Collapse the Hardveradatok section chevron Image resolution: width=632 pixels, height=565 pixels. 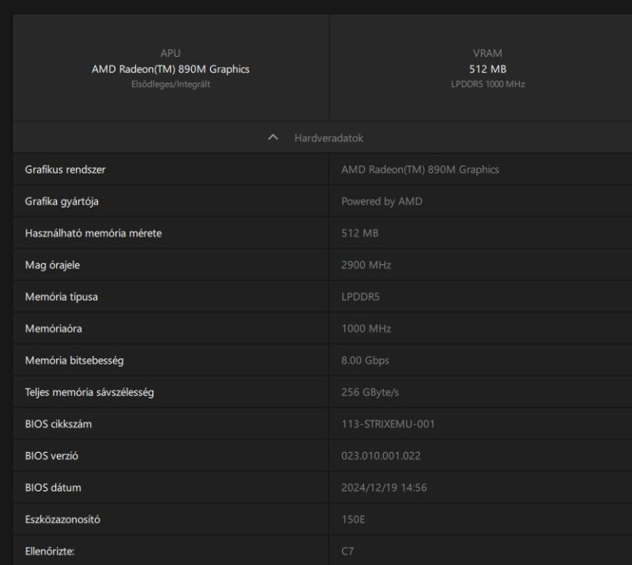tap(273, 137)
